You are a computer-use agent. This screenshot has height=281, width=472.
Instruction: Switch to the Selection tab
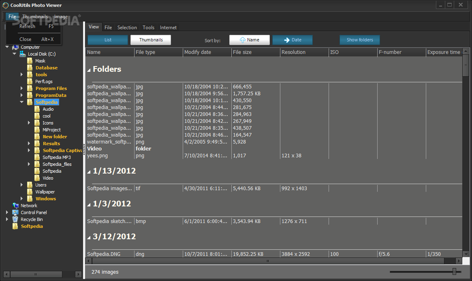[127, 28]
